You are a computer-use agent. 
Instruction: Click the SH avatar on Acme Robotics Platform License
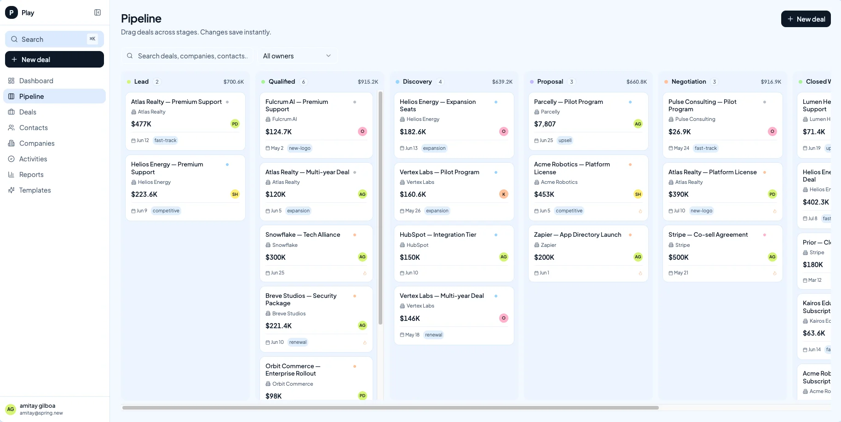pyautogui.click(x=638, y=194)
